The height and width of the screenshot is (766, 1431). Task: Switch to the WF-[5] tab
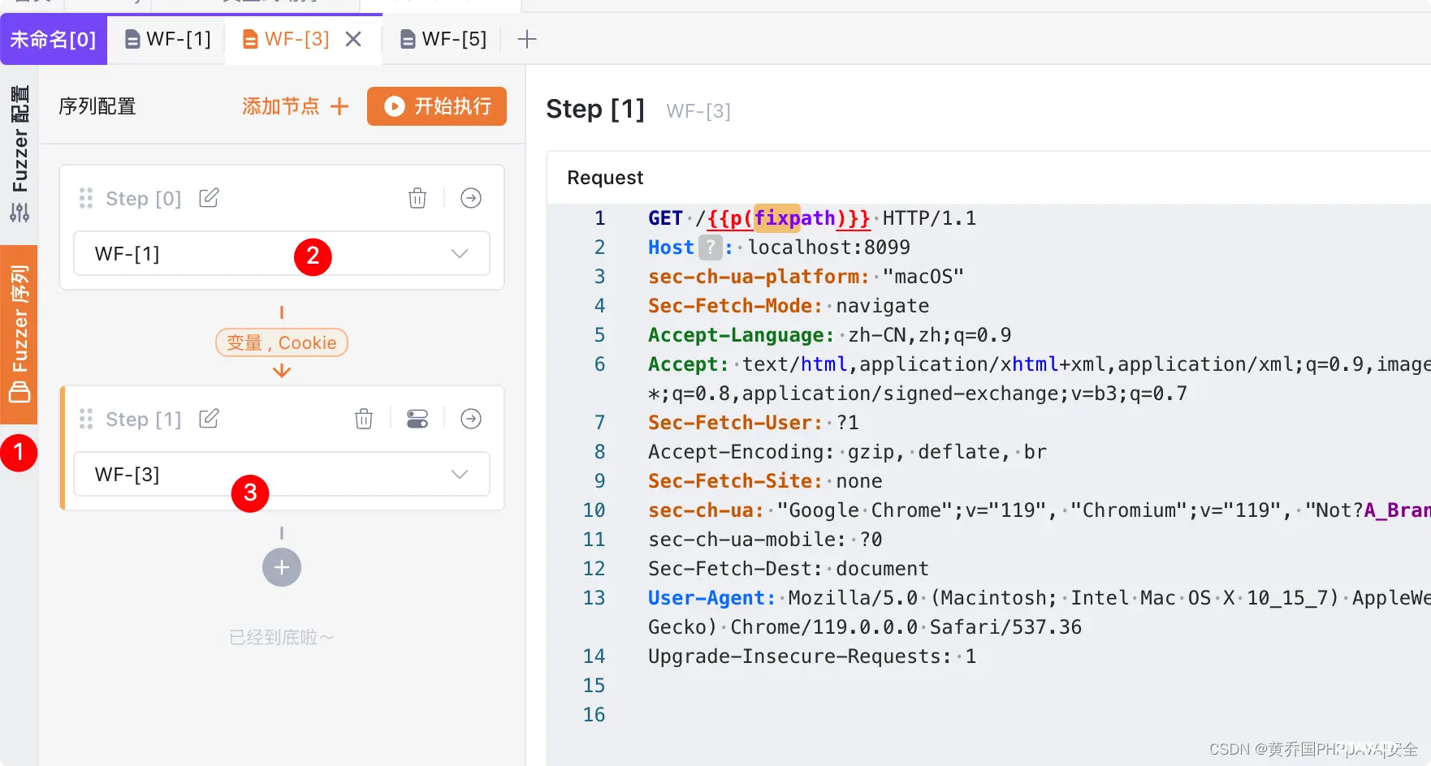point(443,39)
